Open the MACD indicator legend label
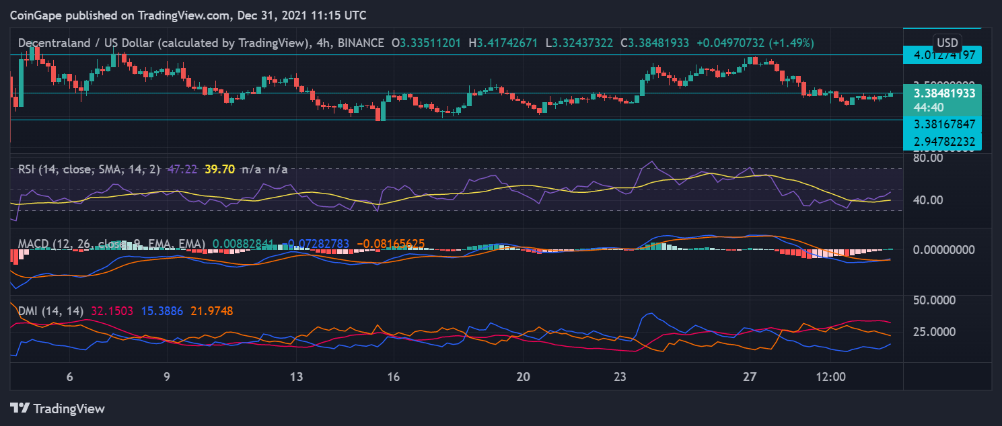Image resolution: width=1002 pixels, height=426 pixels. (x=74, y=244)
